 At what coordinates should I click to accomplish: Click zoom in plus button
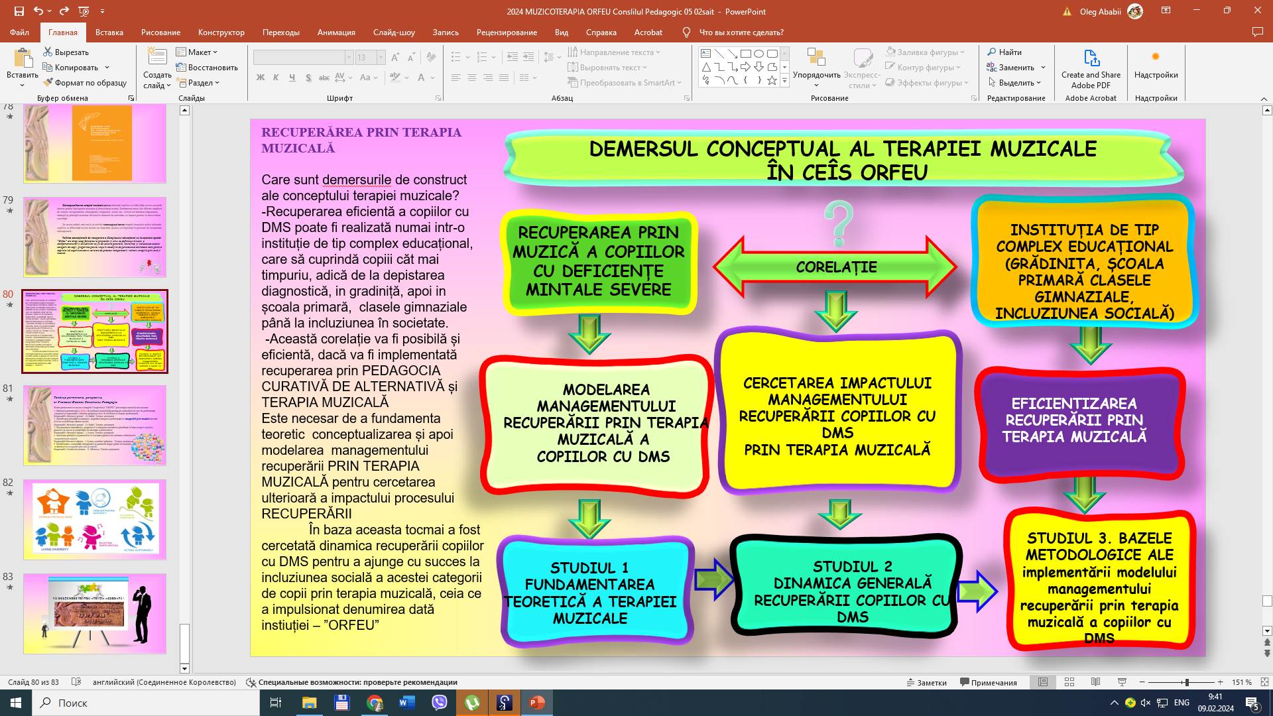pos(1220,682)
